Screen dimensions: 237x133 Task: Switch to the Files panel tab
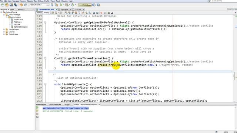pyautogui.click(x=12, y=10)
